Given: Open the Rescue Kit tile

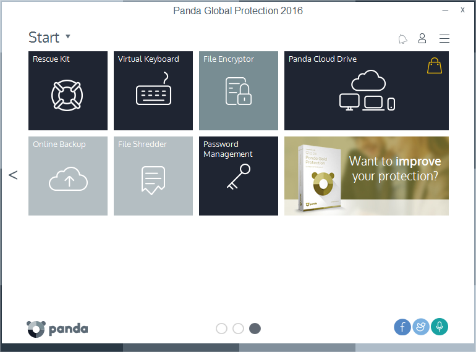Looking at the screenshot, I should click(68, 91).
